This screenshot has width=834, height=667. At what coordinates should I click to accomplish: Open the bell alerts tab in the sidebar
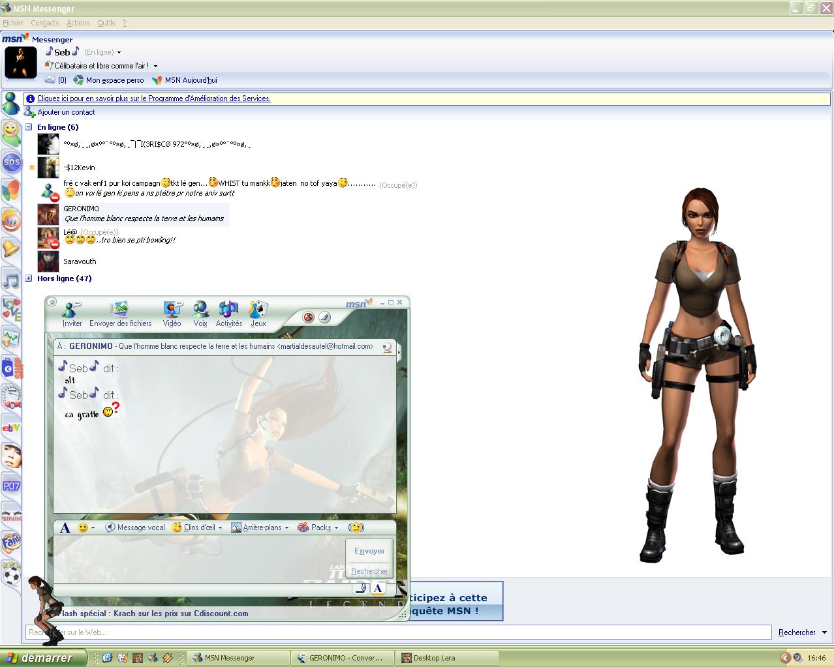[11, 248]
